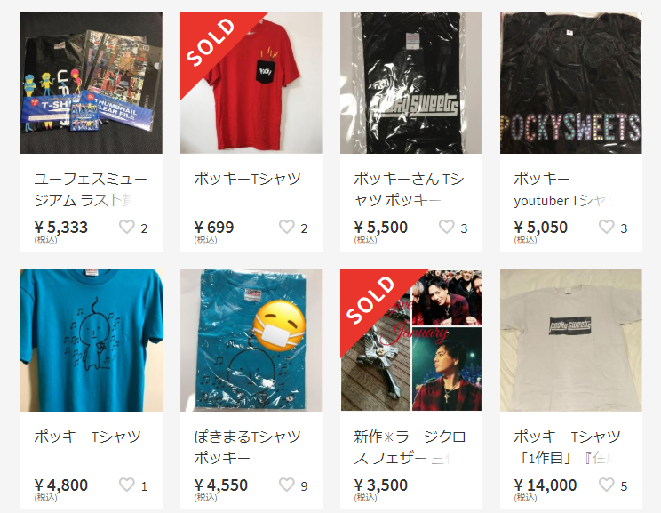Open 新作ラージクロスフェザー listing title

[x=410, y=447]
